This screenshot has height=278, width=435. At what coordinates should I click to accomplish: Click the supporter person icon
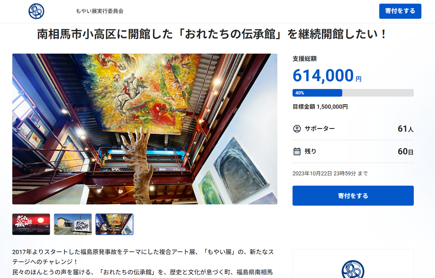(x=297, y=129)
